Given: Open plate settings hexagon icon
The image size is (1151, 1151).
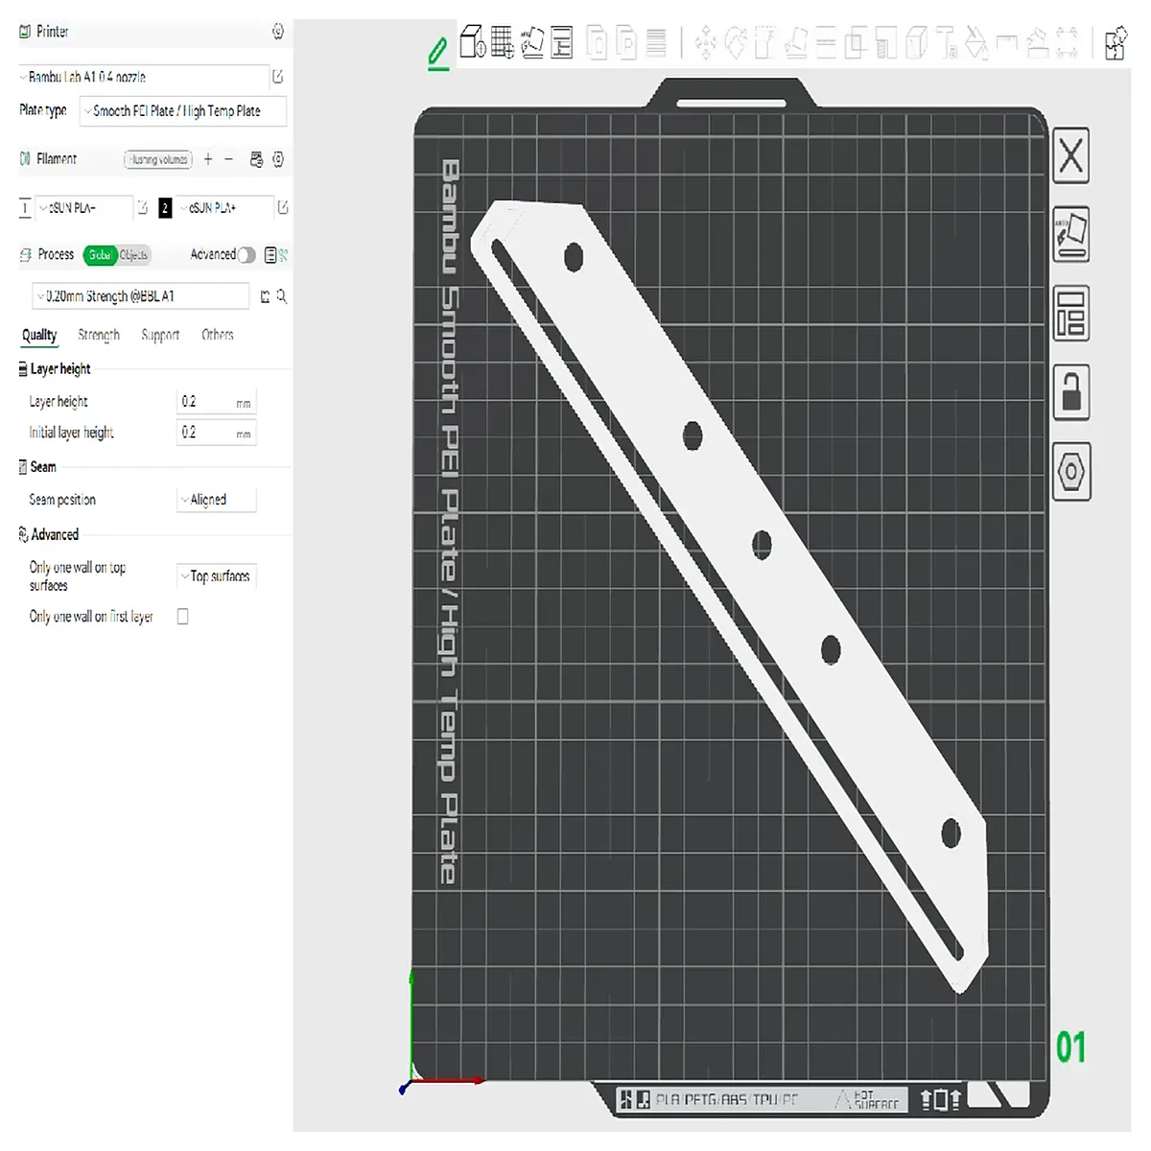Looking at the screenshot, I should point(1071,471).
